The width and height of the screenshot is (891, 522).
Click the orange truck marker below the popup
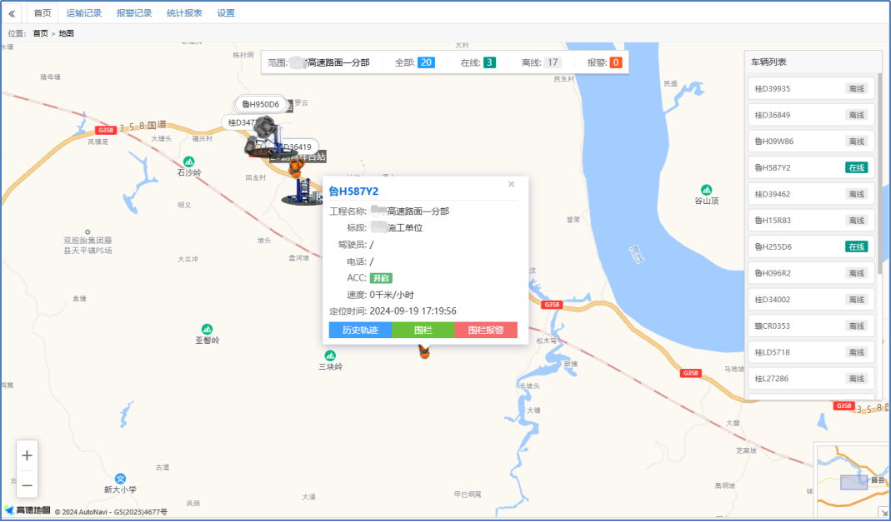click(x=424, y=352)
